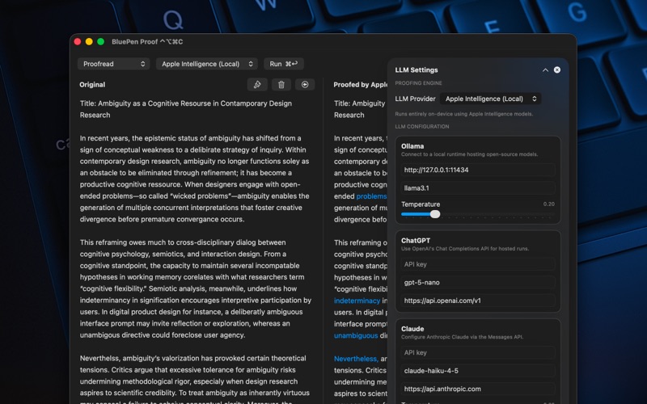Click the original paragraph starting 'This reframing owes'
This screenshot has width=647, height=404.
click(196, 288)
